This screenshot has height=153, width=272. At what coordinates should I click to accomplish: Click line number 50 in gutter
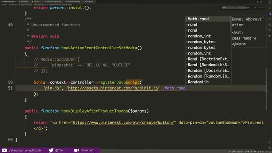coord(10,82)
